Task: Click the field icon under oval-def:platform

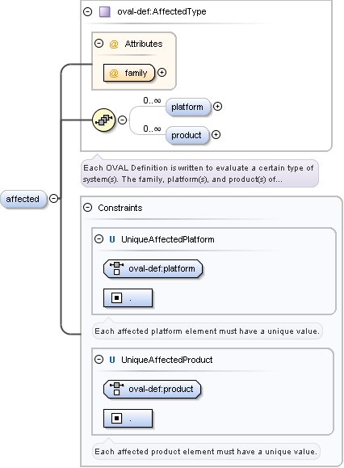Action: click(116, 297)
